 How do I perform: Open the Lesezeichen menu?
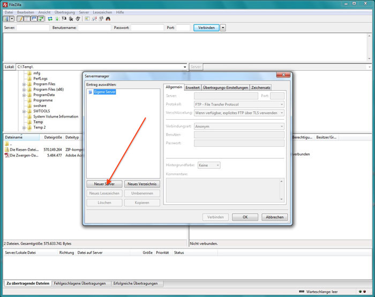pos(102,12)
